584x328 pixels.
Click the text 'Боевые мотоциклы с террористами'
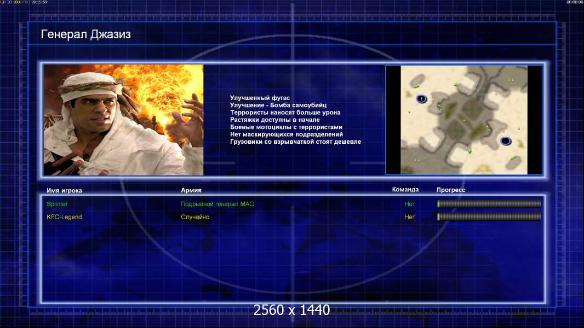pos(286,127)
